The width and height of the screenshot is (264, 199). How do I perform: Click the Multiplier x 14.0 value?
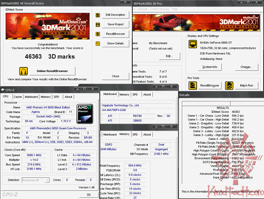34,160
